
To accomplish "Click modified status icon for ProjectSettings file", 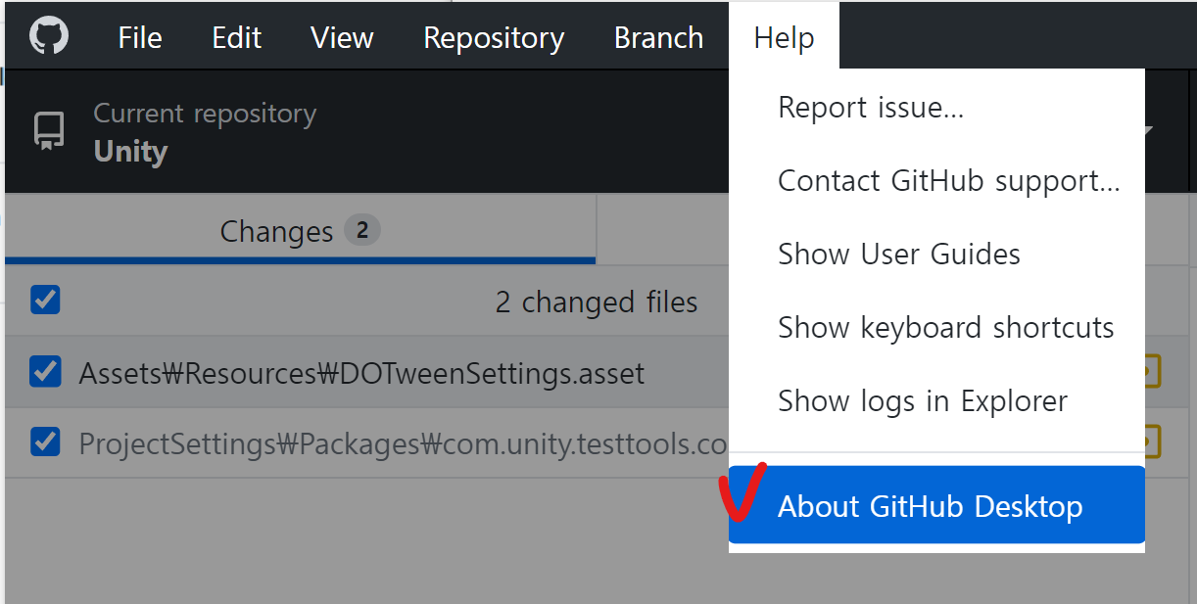I will click(x=1152, y=442).
